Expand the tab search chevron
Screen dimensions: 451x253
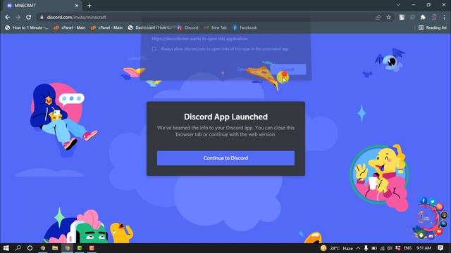tap(398, 5)
